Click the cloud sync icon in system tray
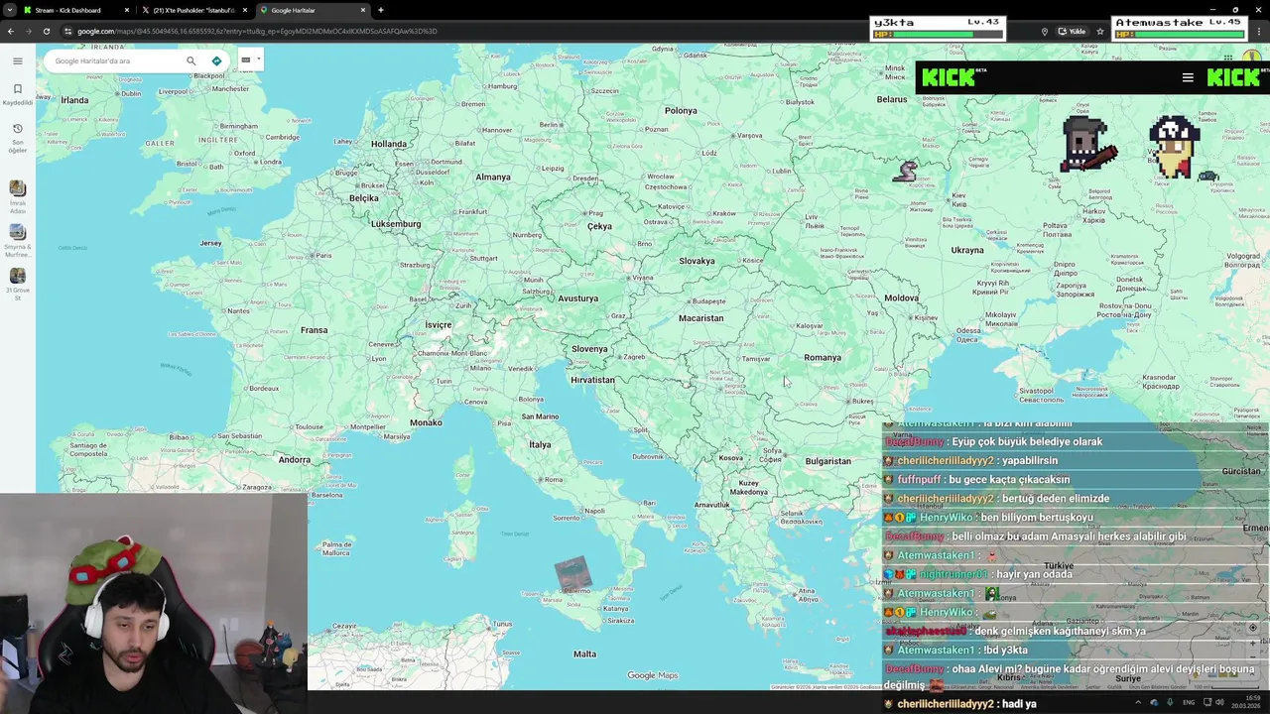The image size is (1270, 714). tap(1154, 702)
